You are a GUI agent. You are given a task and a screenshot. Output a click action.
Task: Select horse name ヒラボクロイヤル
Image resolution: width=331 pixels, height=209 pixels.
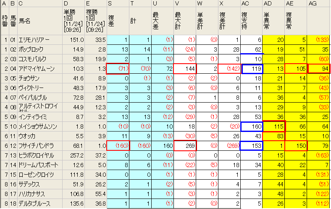pos(36,155)
